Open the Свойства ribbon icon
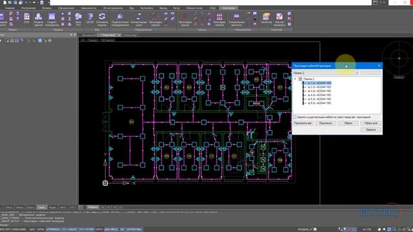This screenshot has height=232, width=413. click(267, 19)
